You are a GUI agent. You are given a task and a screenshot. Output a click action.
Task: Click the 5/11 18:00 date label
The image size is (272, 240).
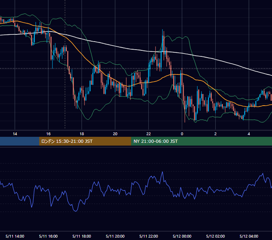(82, 236)
